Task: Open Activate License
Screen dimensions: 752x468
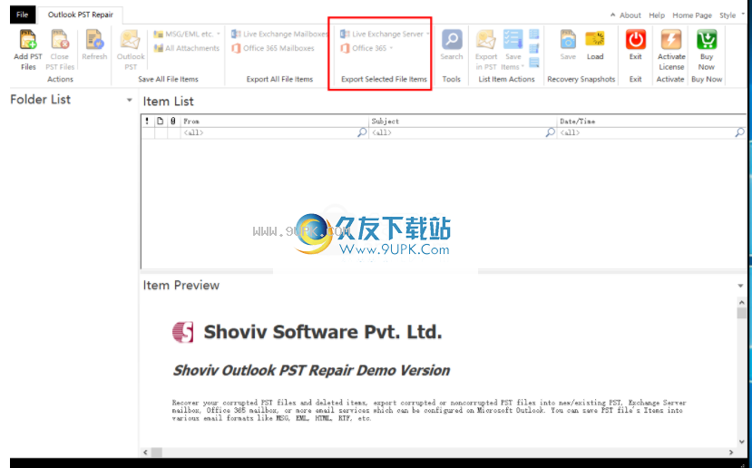Action: pyautogui.click(x=671, y=39)
